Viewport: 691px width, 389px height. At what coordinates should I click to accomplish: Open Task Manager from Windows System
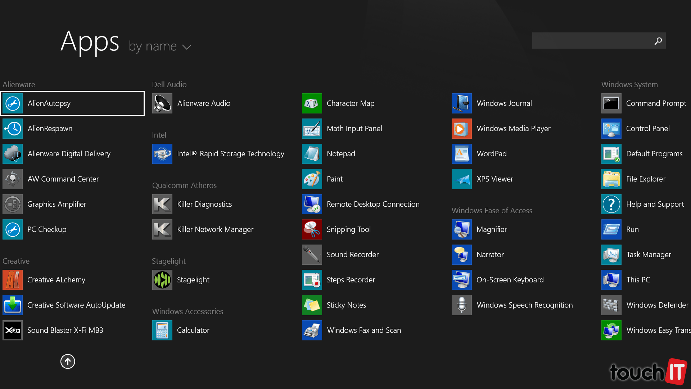[x=648, y=255]
